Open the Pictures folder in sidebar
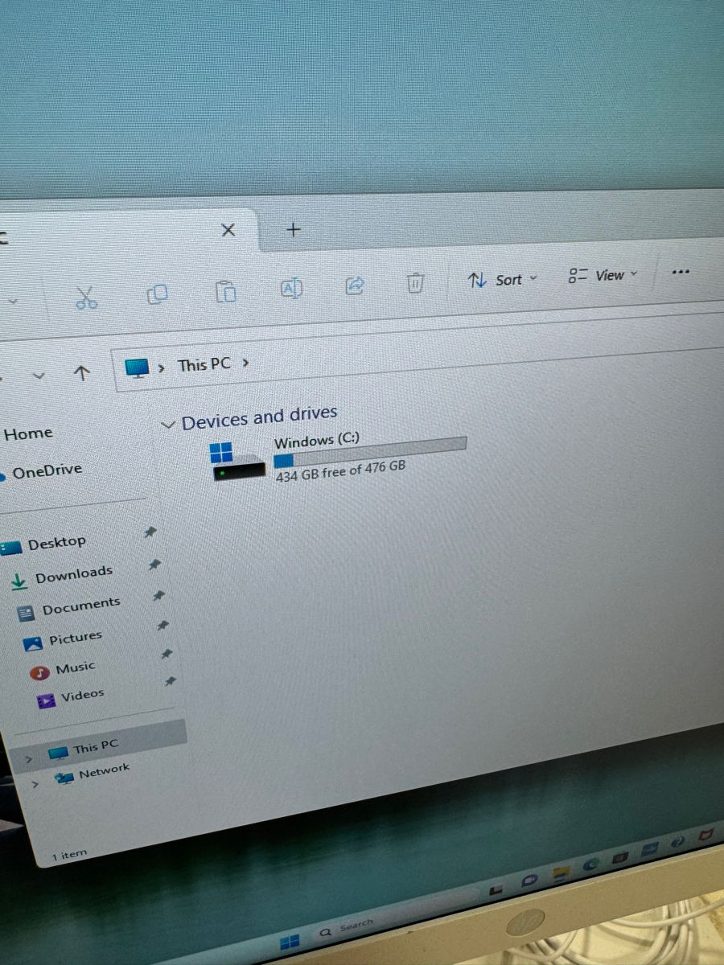The image size is (724, 965). 75,639
